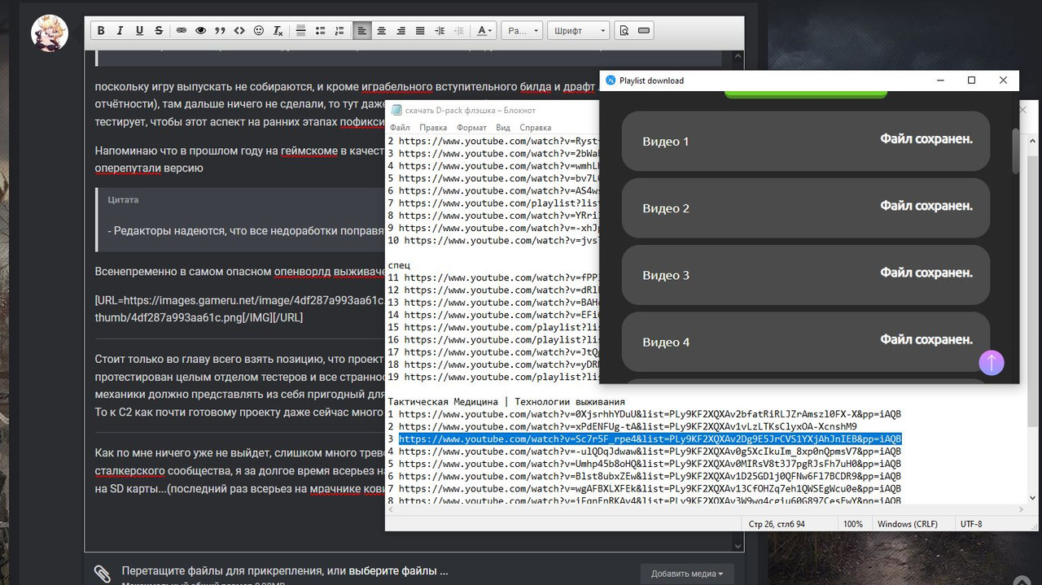Insert a code block using the angle-brackets icon
1042x585 pixels.
click(x=239, y=31)
